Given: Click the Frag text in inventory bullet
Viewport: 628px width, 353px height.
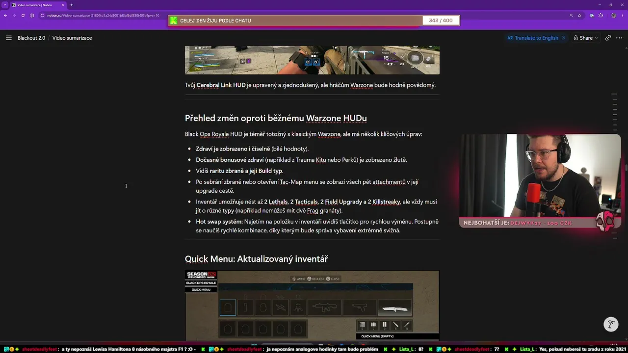Looking at the screenshot, I should (x=313, y=211).
